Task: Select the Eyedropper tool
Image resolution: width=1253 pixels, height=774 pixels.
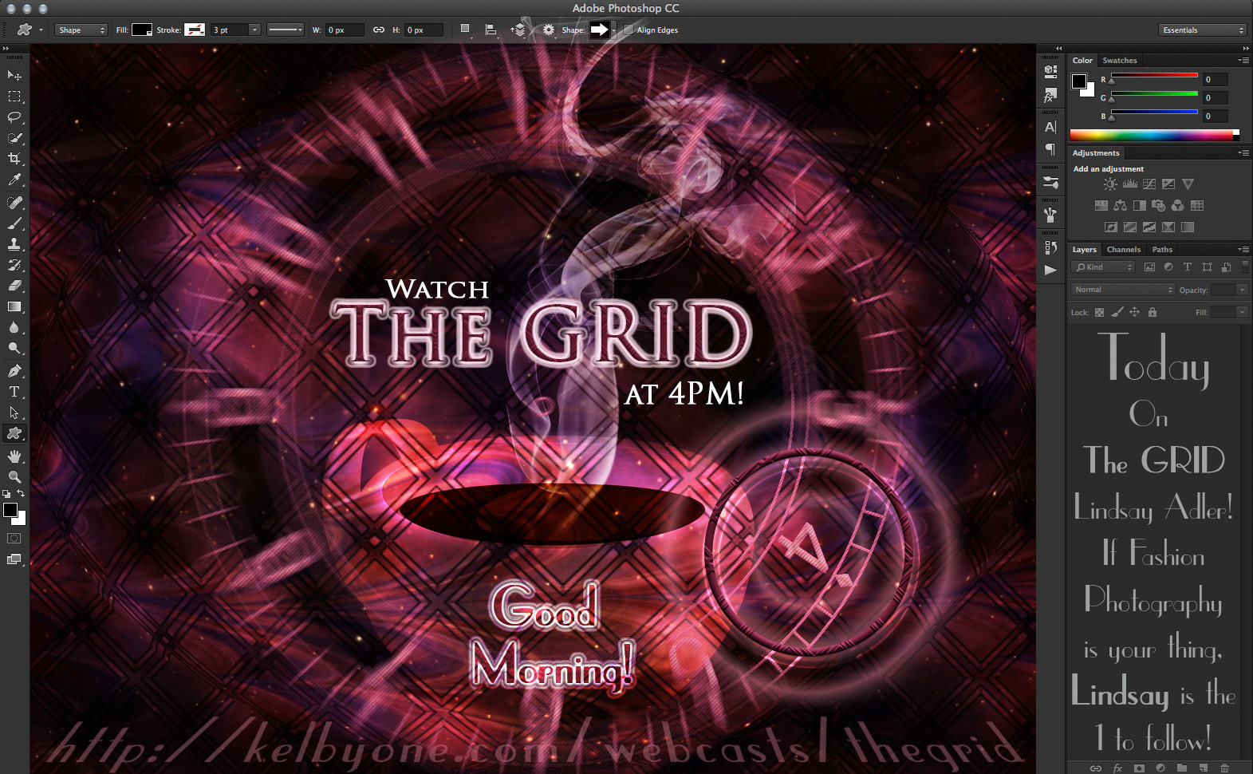Action: (x=14, y=180)
